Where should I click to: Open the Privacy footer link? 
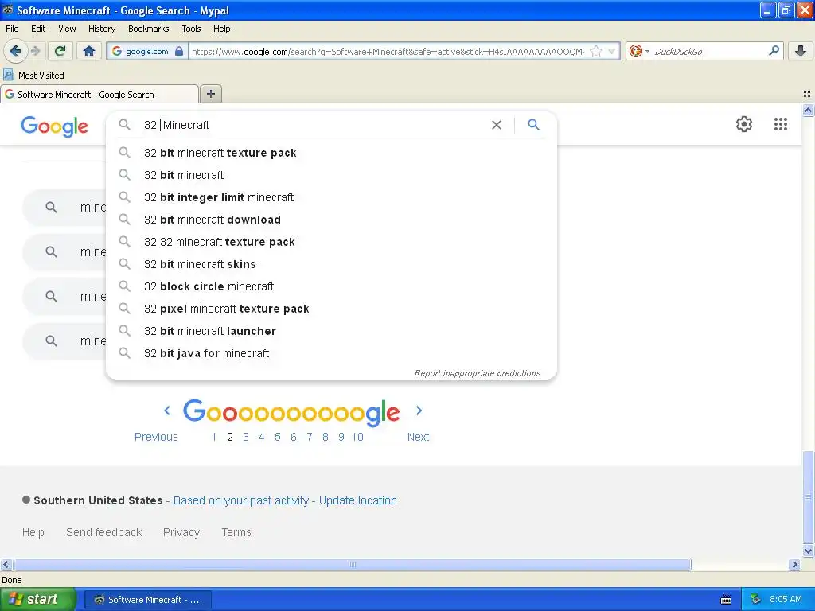pos(181,532)
